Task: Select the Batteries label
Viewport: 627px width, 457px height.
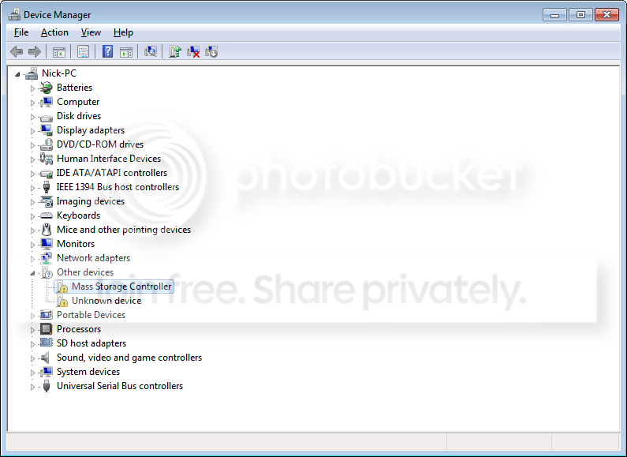Action: 74,88
